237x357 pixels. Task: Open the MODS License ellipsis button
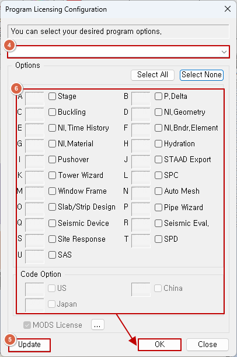click(x=97, y=325)
